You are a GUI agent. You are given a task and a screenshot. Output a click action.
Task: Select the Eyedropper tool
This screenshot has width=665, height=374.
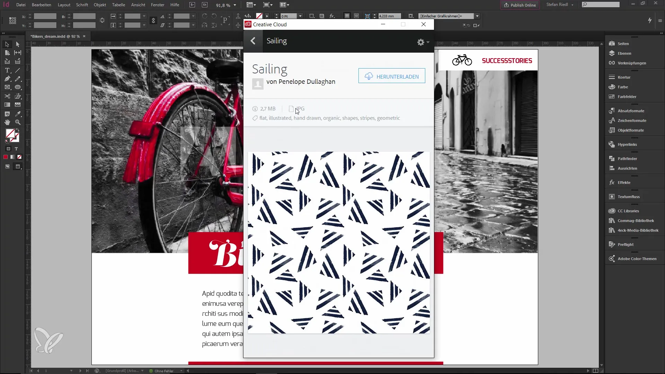18,114
